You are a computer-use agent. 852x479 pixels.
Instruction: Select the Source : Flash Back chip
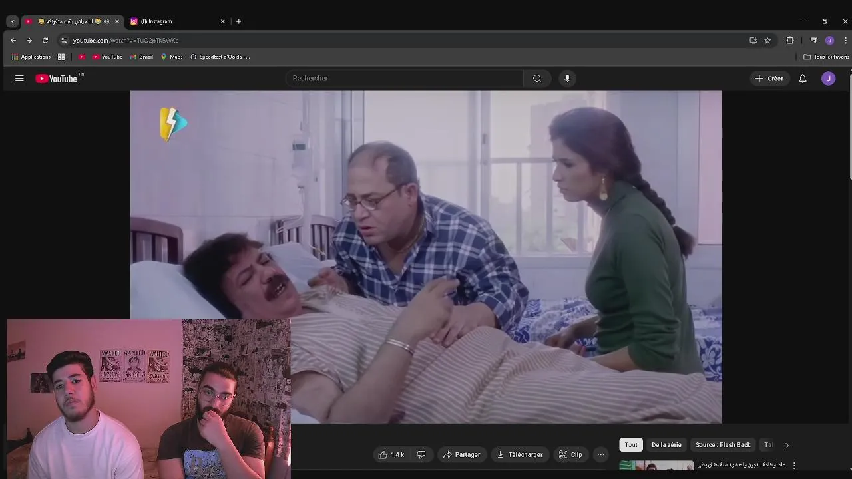(723, 445)
